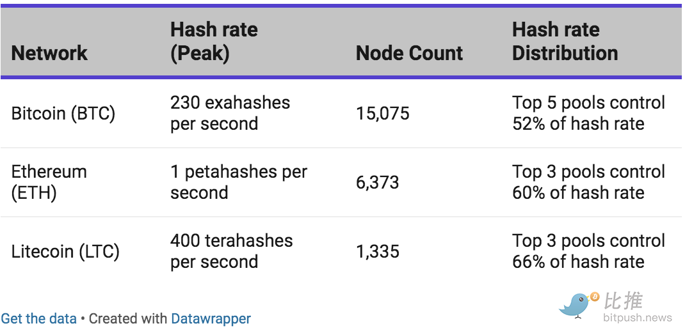Click the Top 5 pools control 52% cell
Screen dimensions: 685x335
tap(588, 113)
